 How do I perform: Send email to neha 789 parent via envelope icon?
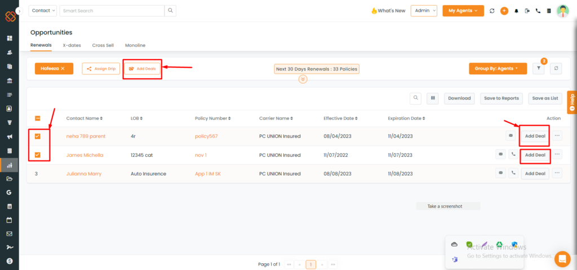tap(511, 136)
